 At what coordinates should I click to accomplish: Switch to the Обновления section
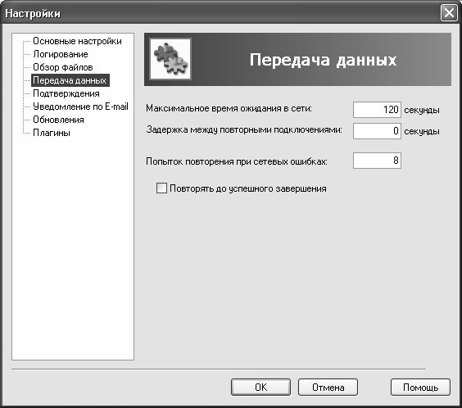point(58,120)
